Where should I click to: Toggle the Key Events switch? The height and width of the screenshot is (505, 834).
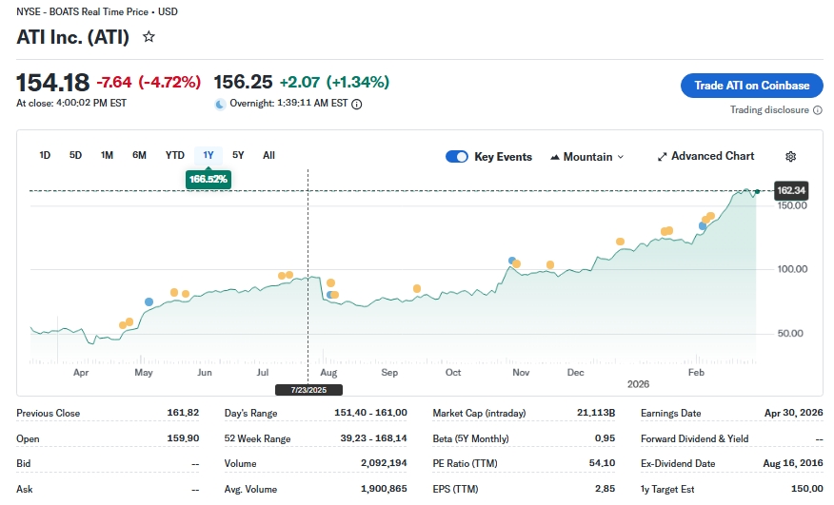457,156
